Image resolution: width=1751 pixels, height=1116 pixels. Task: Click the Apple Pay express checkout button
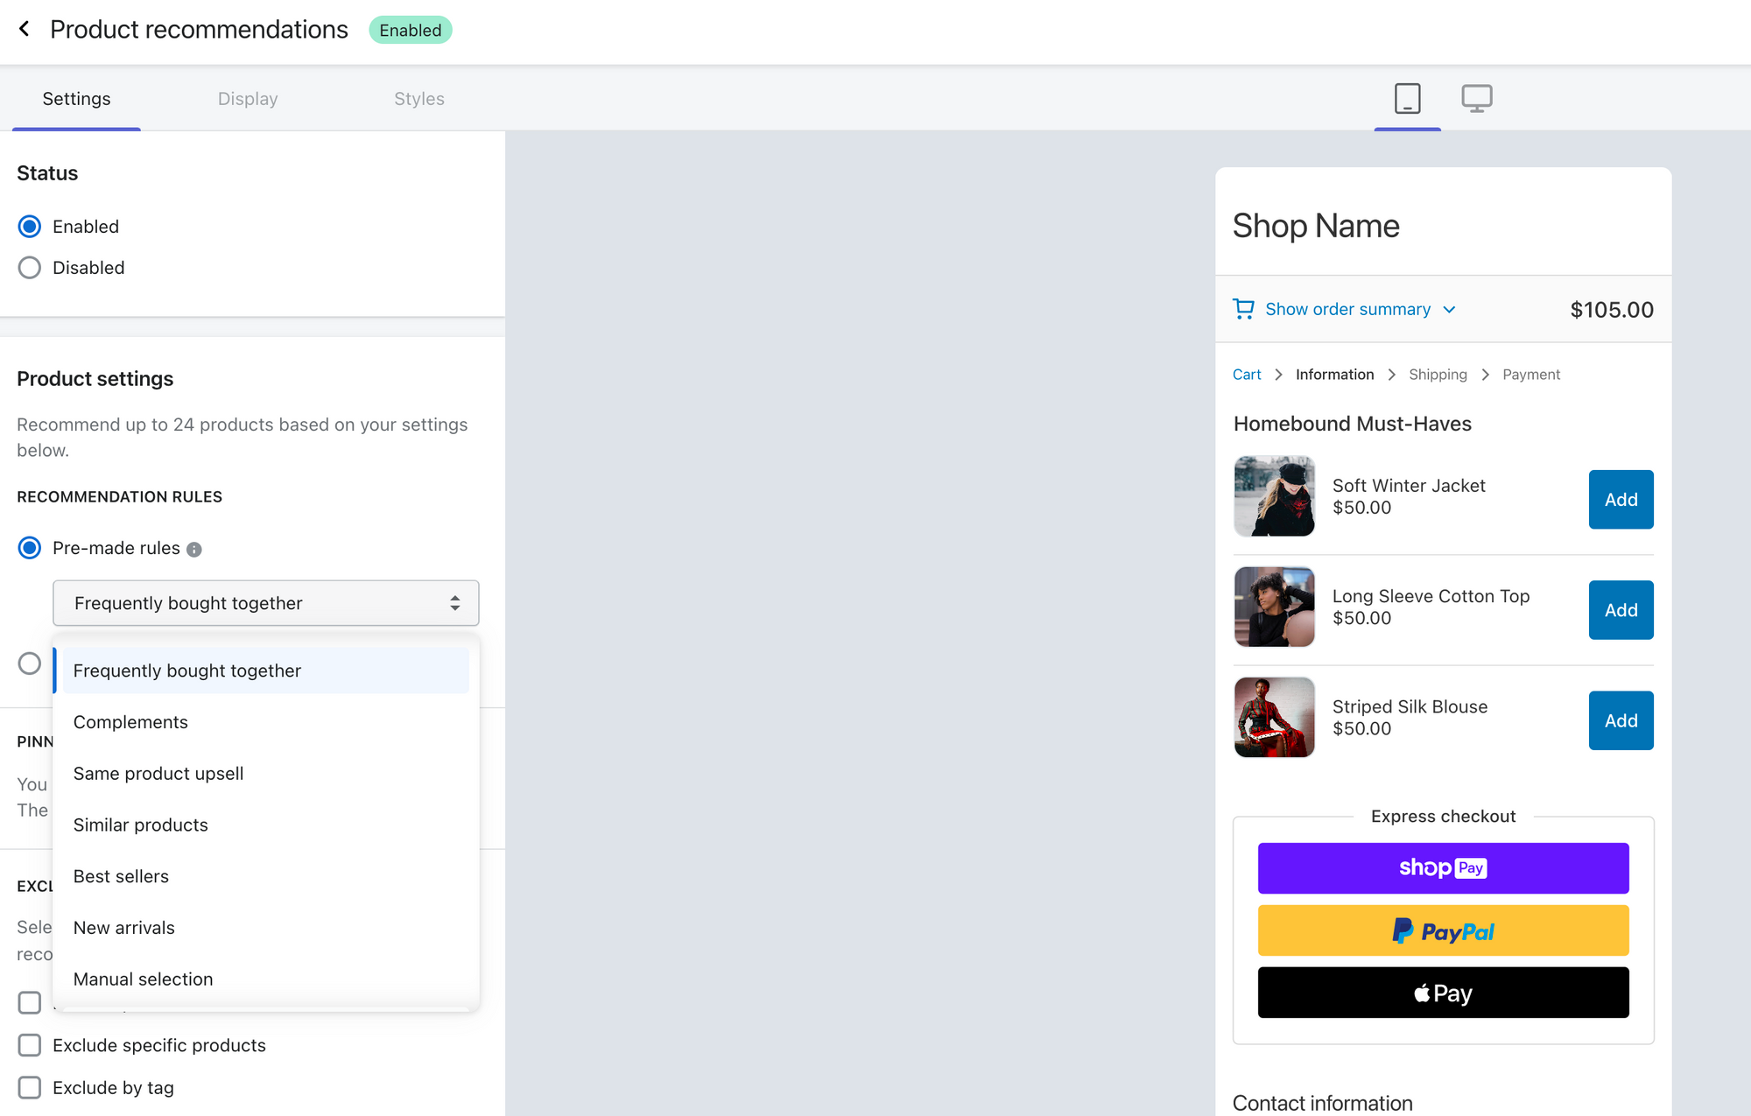coord(1443,993)
